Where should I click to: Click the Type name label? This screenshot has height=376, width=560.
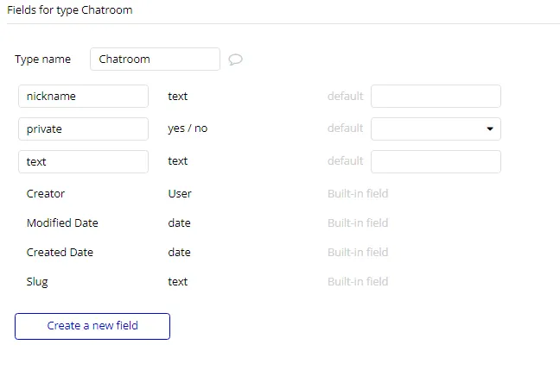41,60
